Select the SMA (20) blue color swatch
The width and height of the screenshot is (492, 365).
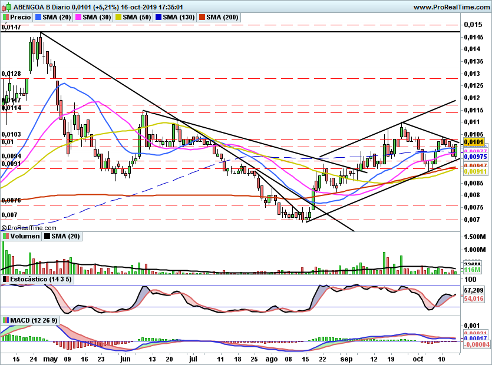(38, 17)
